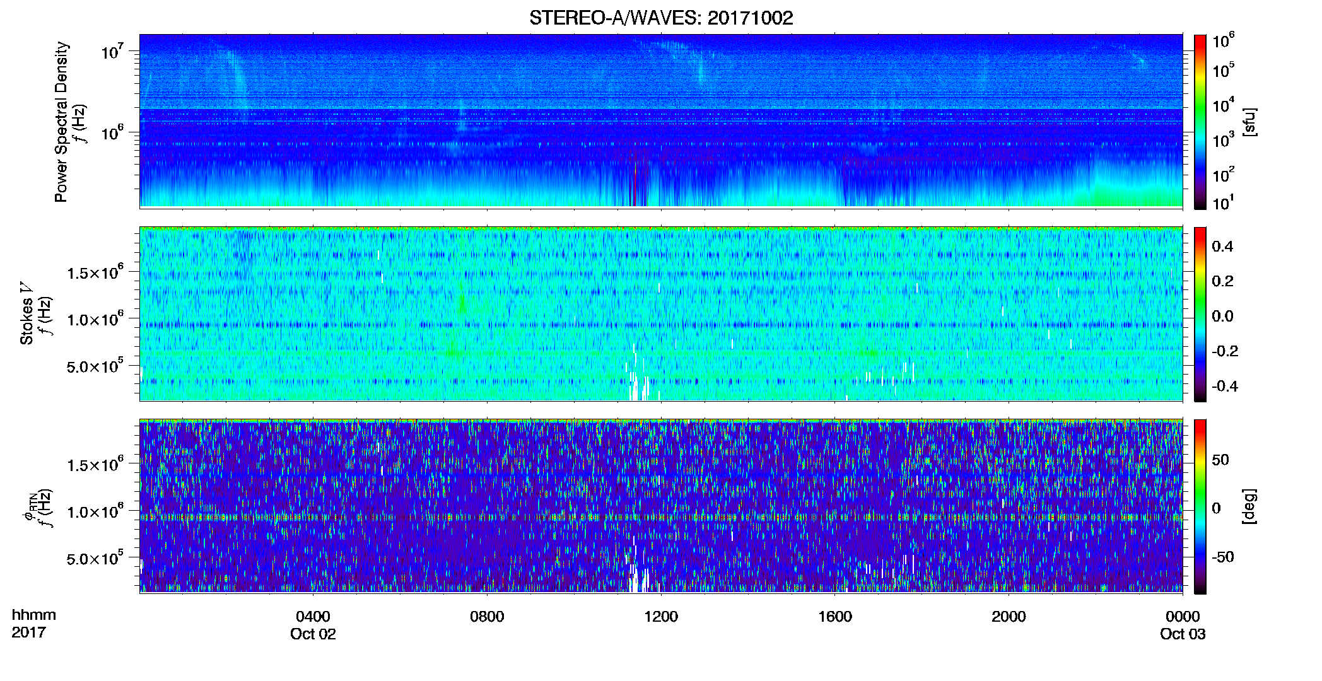Image resolution: width=1322 pixels, height=681 pixels.
Task: Click 1.0×10^6 tick on Stokes V panel
Action: pos(95,318)
